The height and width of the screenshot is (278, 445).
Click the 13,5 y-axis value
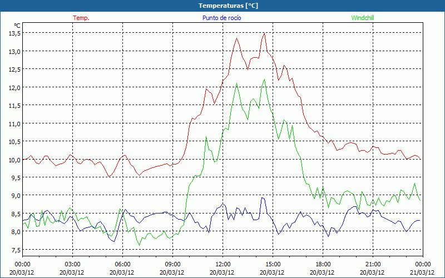point(15,33)
